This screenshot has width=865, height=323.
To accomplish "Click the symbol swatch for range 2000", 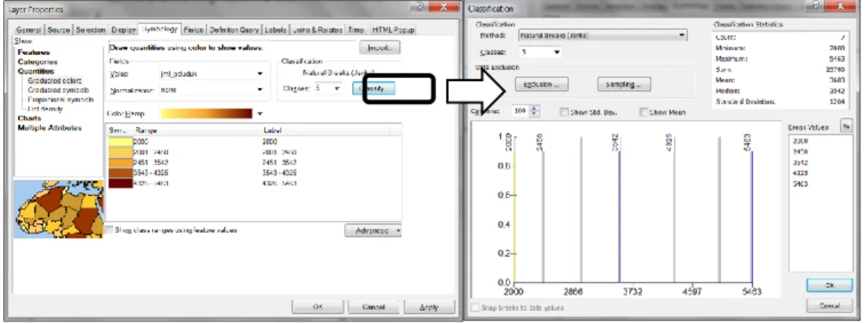I will [121, 142].
